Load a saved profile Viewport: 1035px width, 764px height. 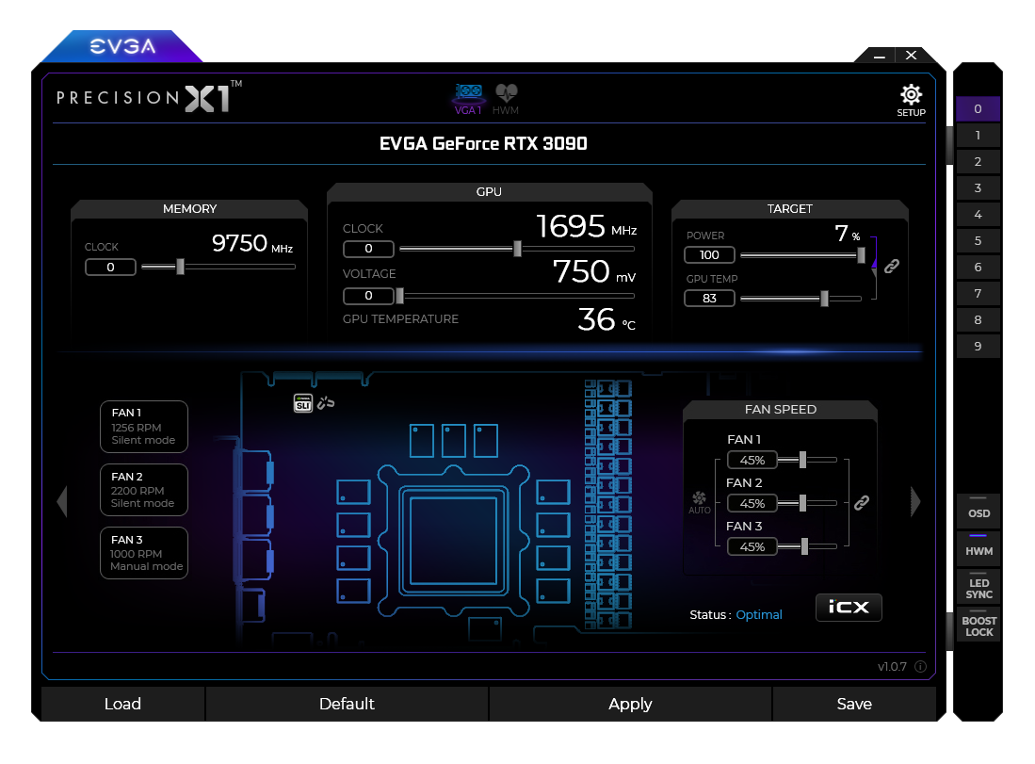pos(121,704)
